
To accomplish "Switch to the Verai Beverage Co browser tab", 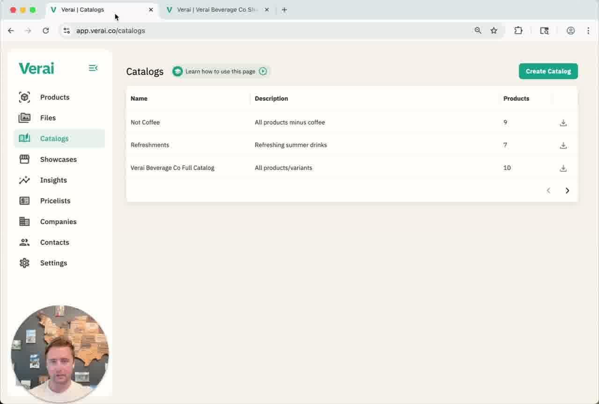I will (218, 10).
